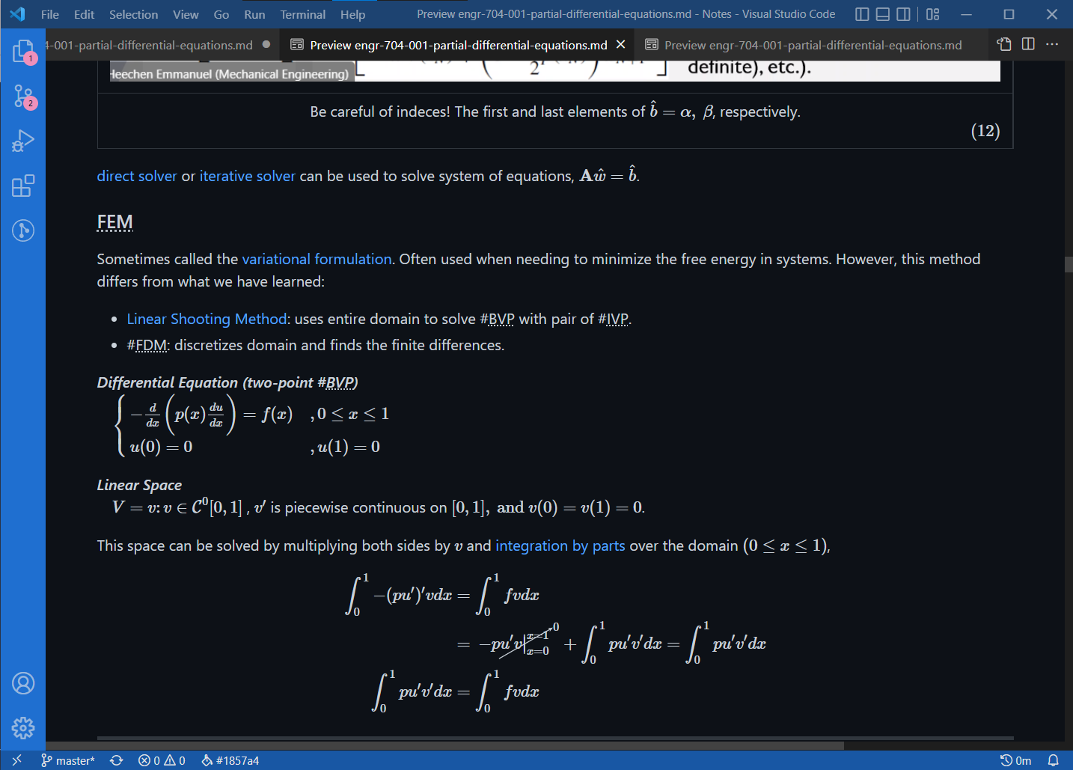Switch to the second Preview tab
The image size is (1073, 770).
pos(813,45)
